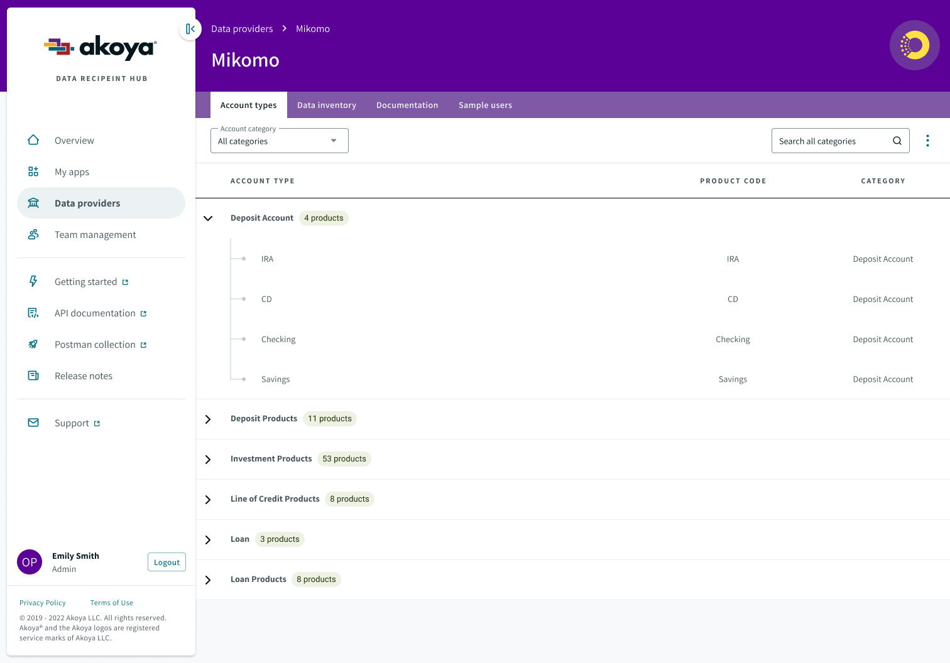950x663 pixels.
Task: Open the Documentation tab
Action: pos(407,105)
